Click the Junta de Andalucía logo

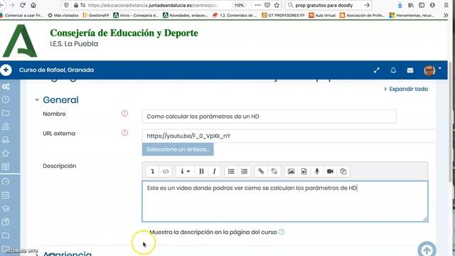point(20,41)
